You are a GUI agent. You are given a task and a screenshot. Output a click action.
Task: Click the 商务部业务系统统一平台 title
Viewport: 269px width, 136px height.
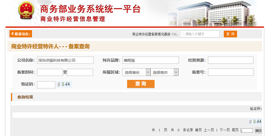(x=90, y=9)
